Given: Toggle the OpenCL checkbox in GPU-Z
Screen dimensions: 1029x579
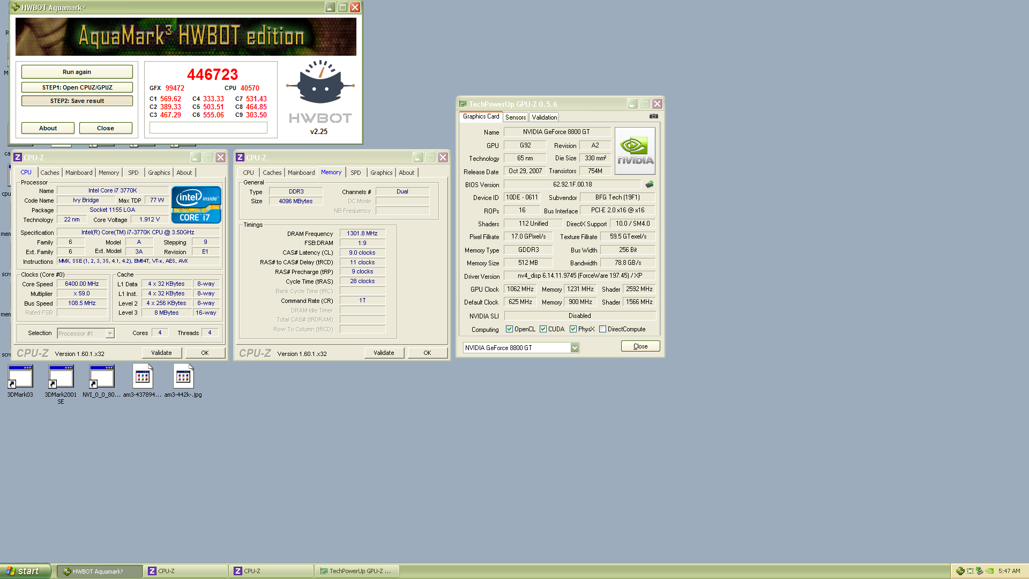Looking at the screenshot, I should click(x=510, y=329).
